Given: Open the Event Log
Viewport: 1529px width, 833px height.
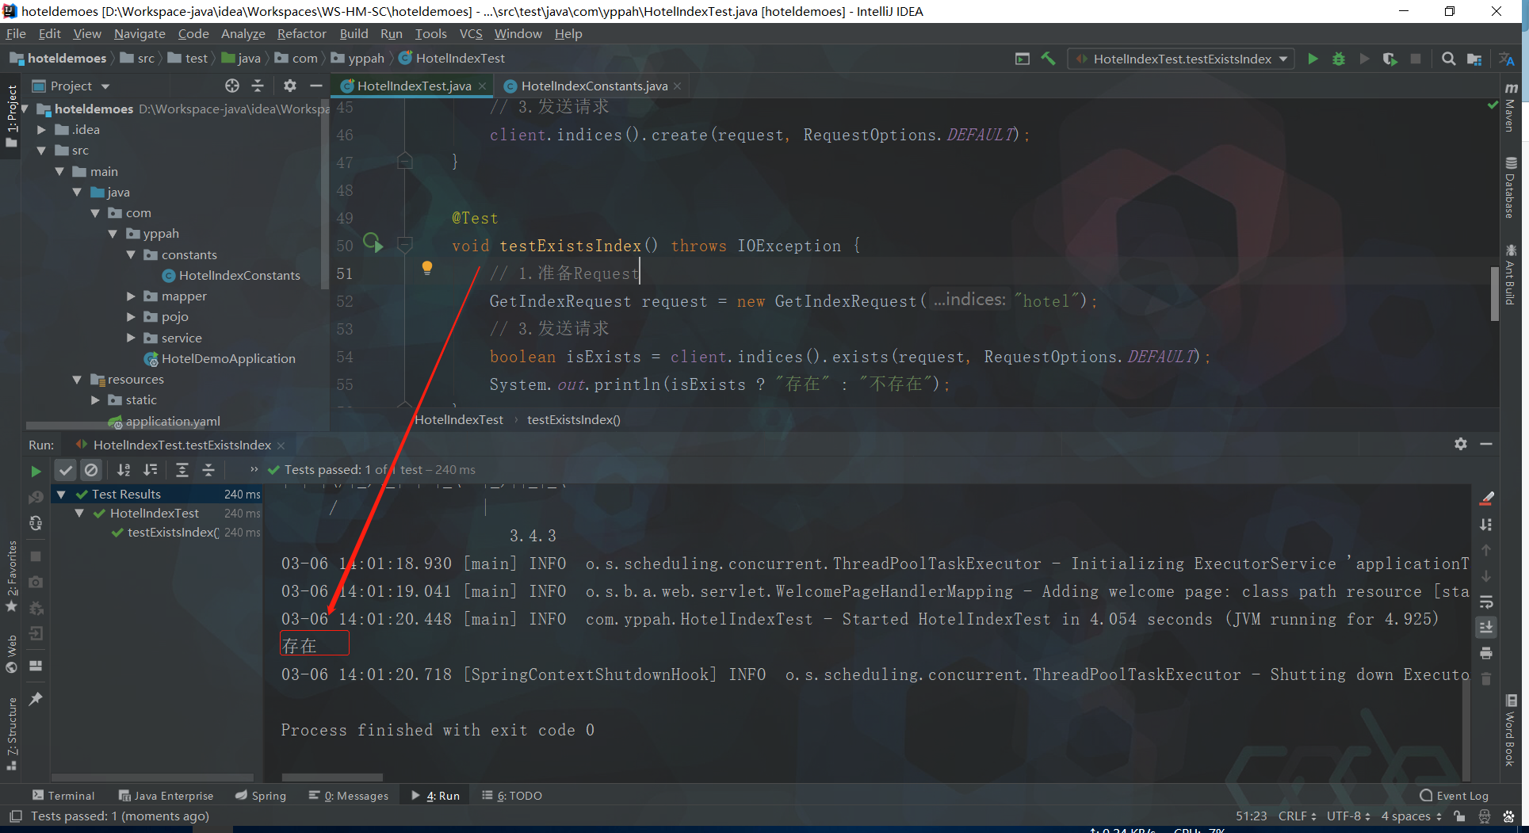Looking at the screenshot, I should point(1454,796).
